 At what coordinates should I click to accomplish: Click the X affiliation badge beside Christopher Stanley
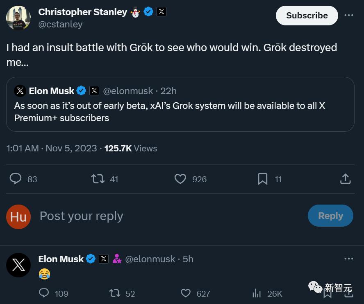[x=162, y=12]
